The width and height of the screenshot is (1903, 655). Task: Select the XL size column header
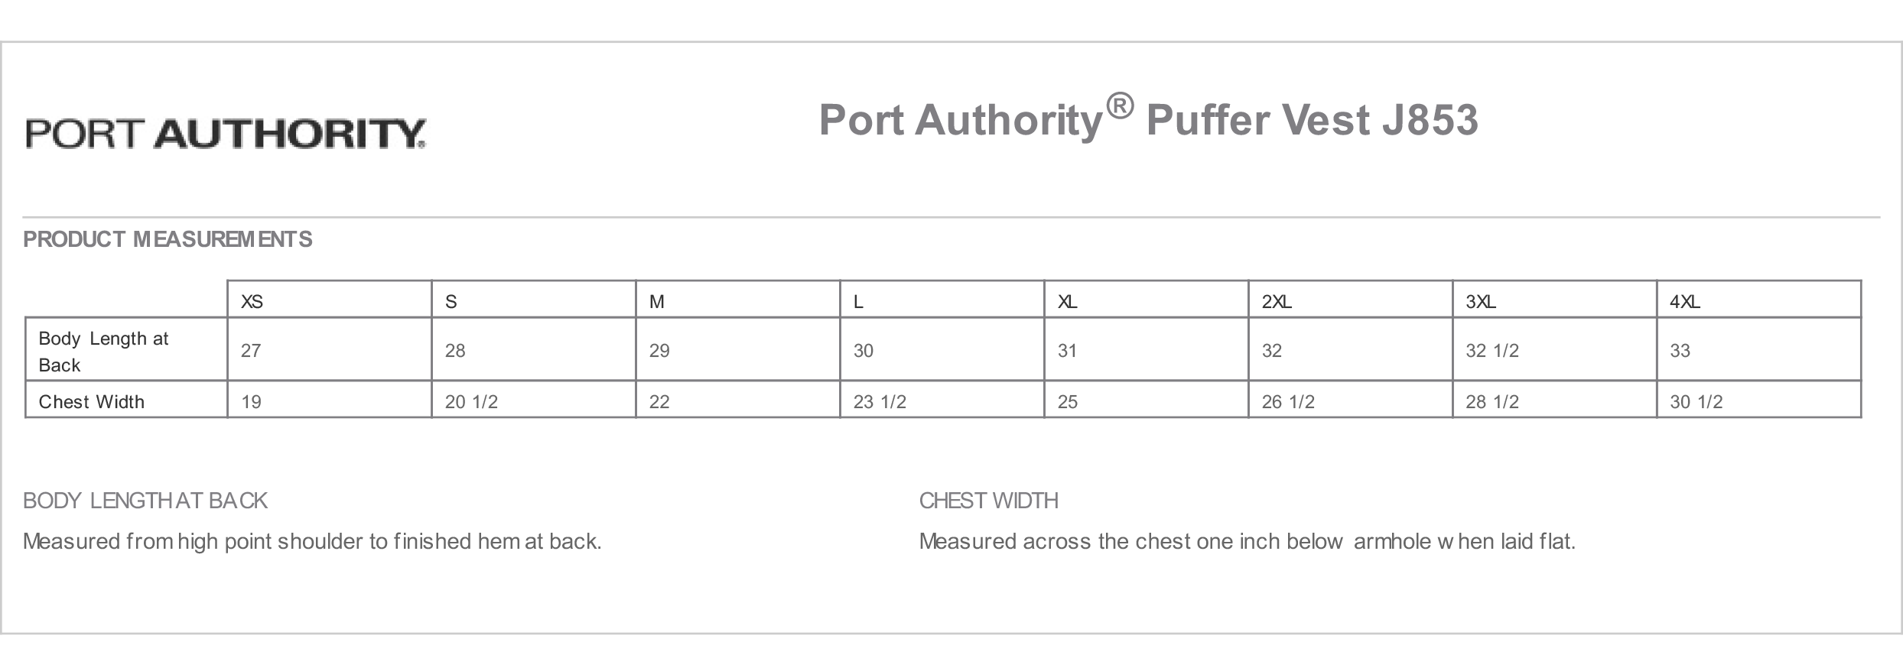(1147, 300)
